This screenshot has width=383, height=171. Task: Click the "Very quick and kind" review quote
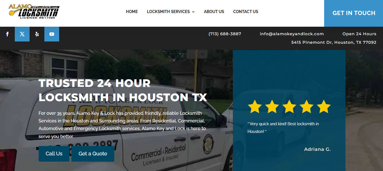coord(283,128)
